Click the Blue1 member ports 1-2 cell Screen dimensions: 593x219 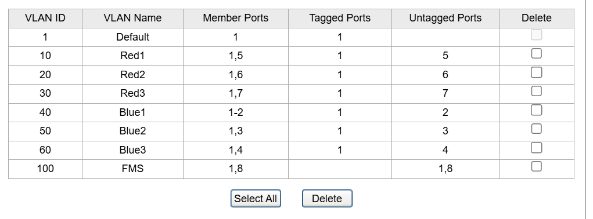point(236,112)
